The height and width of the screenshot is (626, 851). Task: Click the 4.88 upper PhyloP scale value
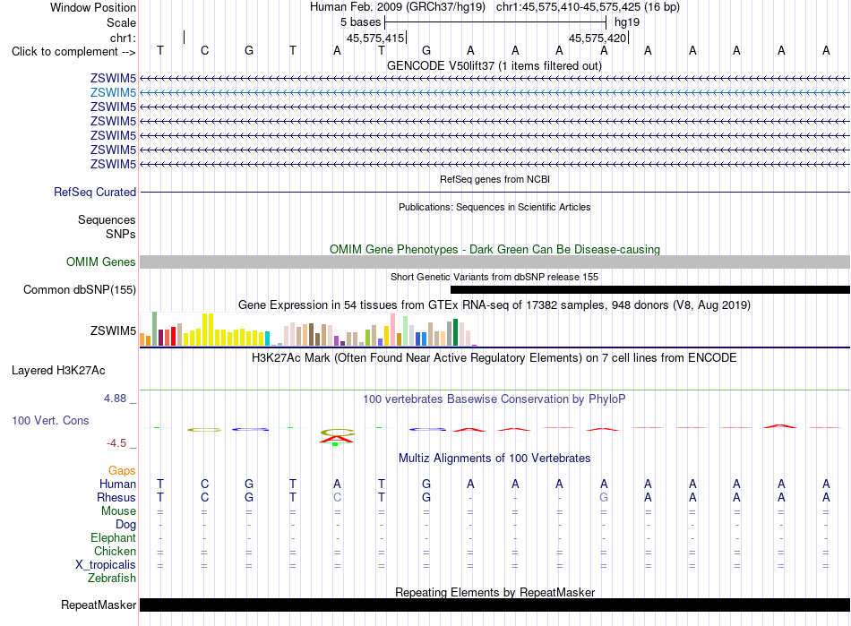click(x=115, y=399)
